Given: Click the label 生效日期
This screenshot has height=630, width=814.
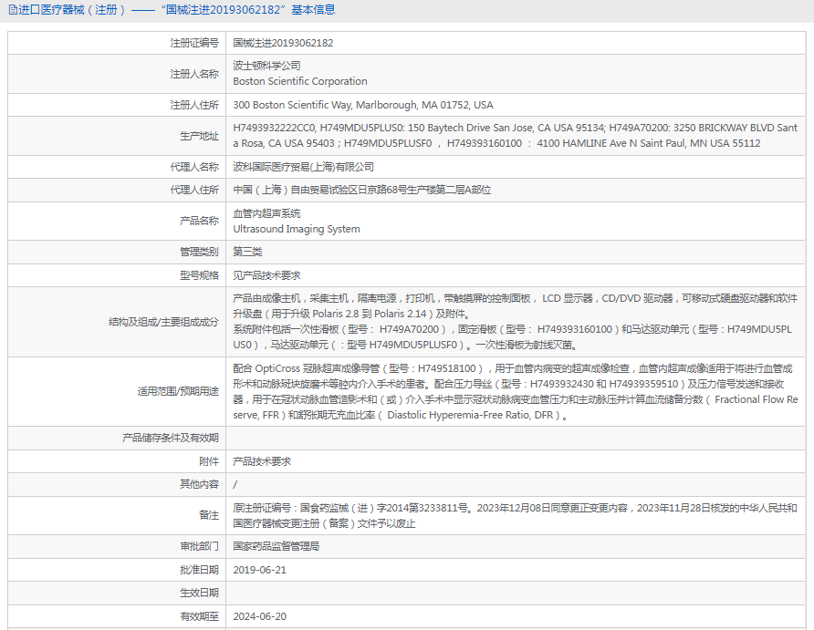Looking at the screenshot, I should click(199, 593).
